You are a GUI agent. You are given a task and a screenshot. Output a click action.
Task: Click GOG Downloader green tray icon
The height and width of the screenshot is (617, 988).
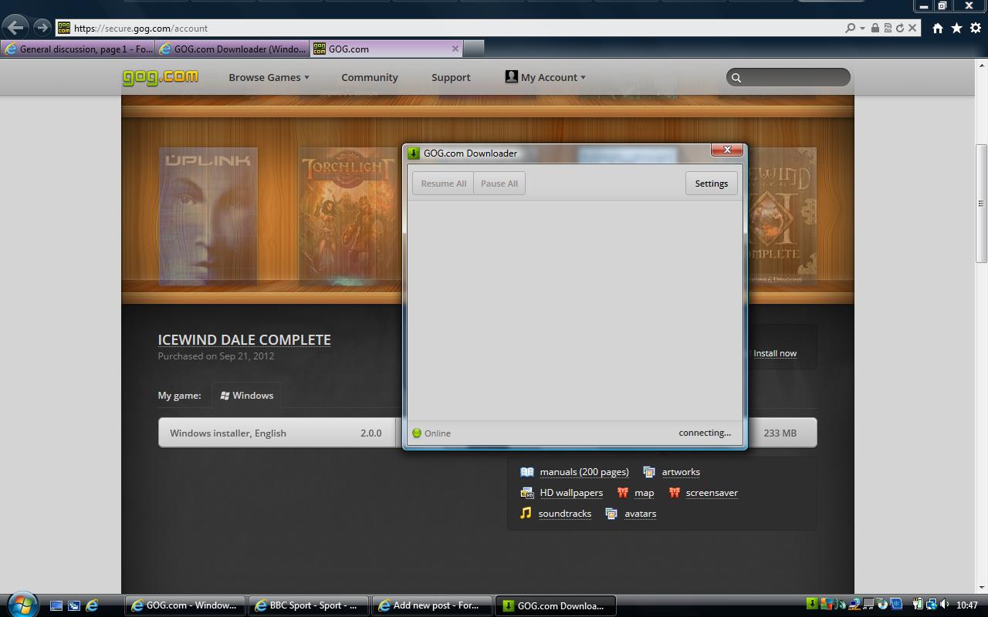(813, 605)
